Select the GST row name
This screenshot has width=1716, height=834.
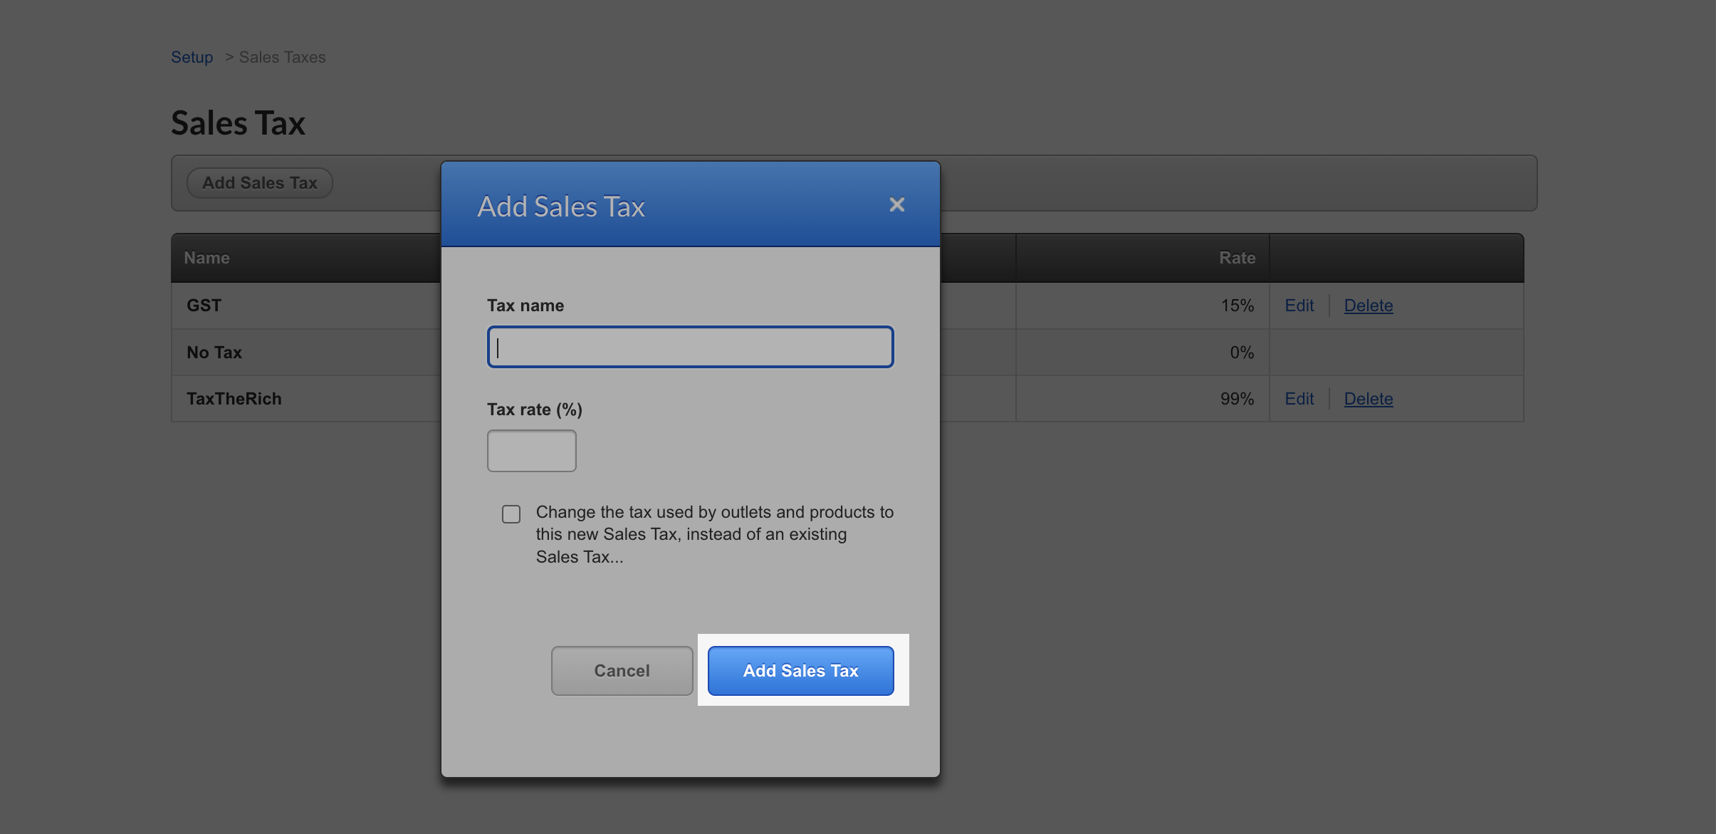(x=204, y=306)
